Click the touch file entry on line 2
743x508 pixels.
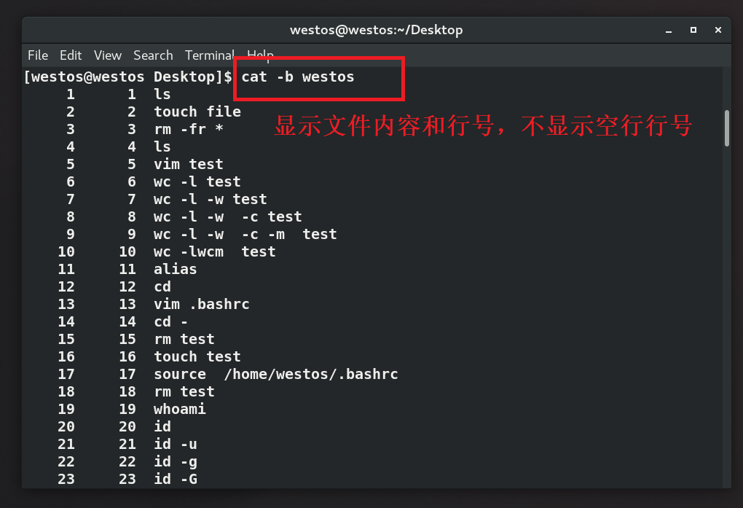click(197, 111)
